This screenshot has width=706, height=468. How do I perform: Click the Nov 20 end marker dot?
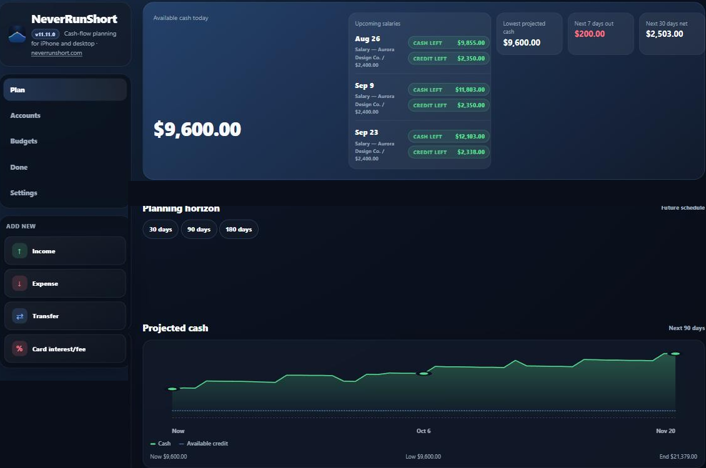(675, 354)
